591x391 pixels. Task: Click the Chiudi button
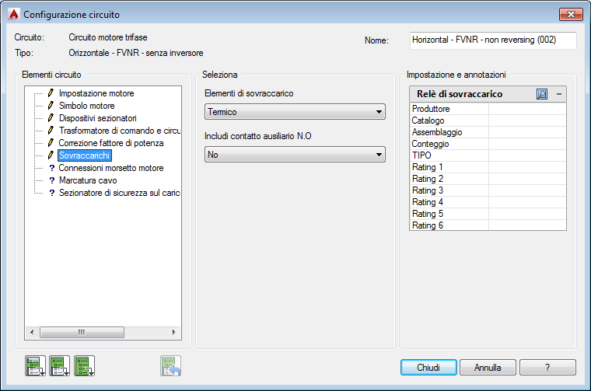click(x=428, y=367)
